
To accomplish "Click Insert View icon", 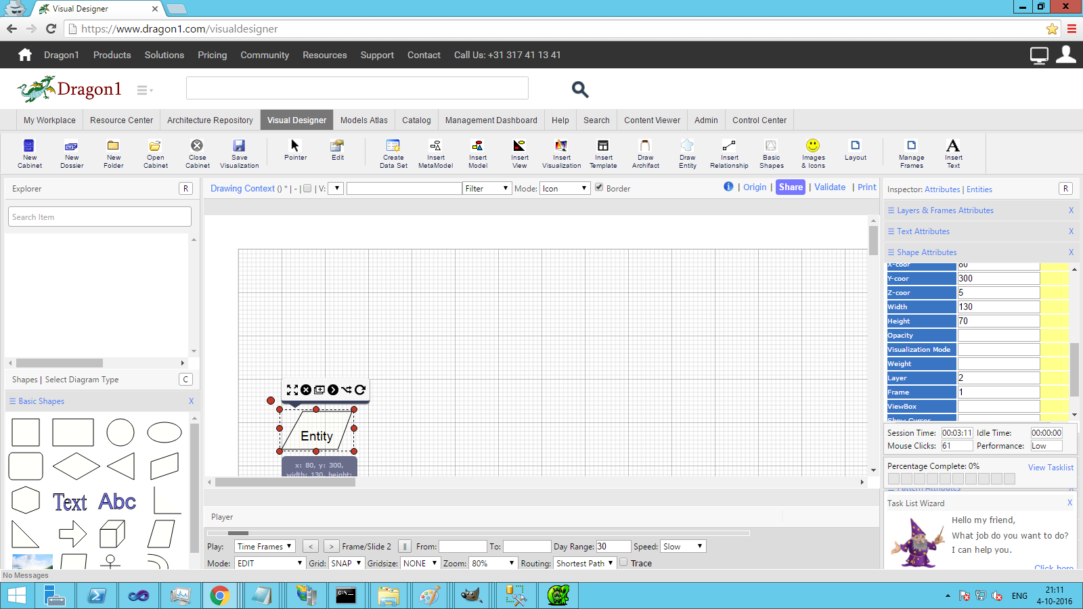I will point(519,145).
